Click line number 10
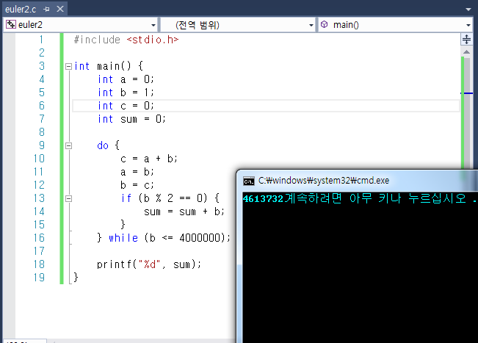This screenshot has height=343, width=478. pyautogui.click(x=40, y=159)
